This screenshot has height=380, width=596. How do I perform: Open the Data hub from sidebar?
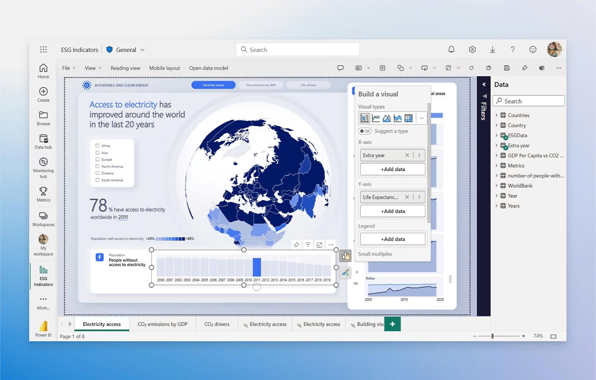[43, 142]
